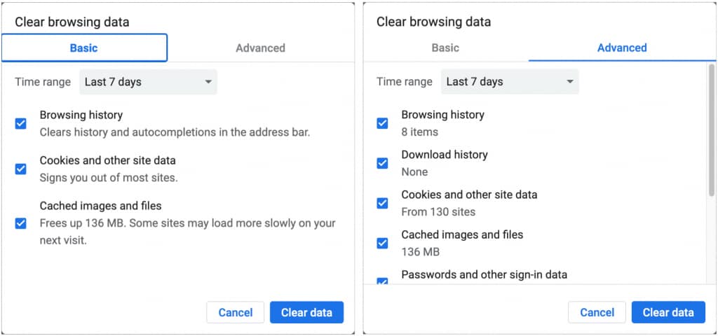Screen dimensions: 718x336
Task: Switch to Basic tab from Advanced dialog
Action: (x=445, y=48)
